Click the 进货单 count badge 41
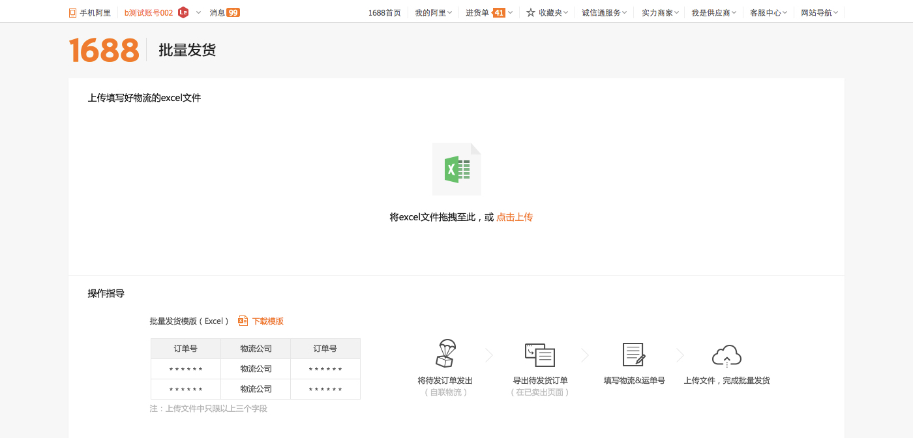Image resolution: width=913 pixels, height=438 pixels. [499, 12]
